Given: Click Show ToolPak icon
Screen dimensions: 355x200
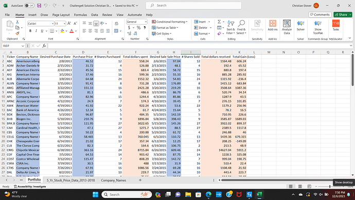Looking at the screenshot, I should coord(318,27).
